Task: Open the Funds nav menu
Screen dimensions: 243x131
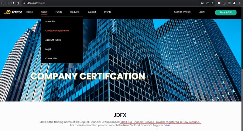Action: point(59,12)
